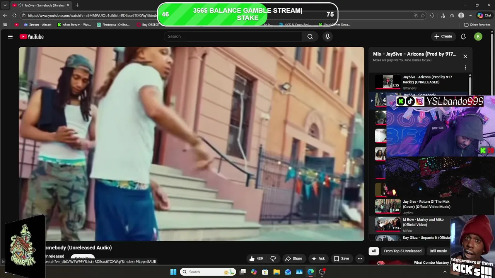
Task: Open the site info lock icon in address bar
Action: (24, 15)
